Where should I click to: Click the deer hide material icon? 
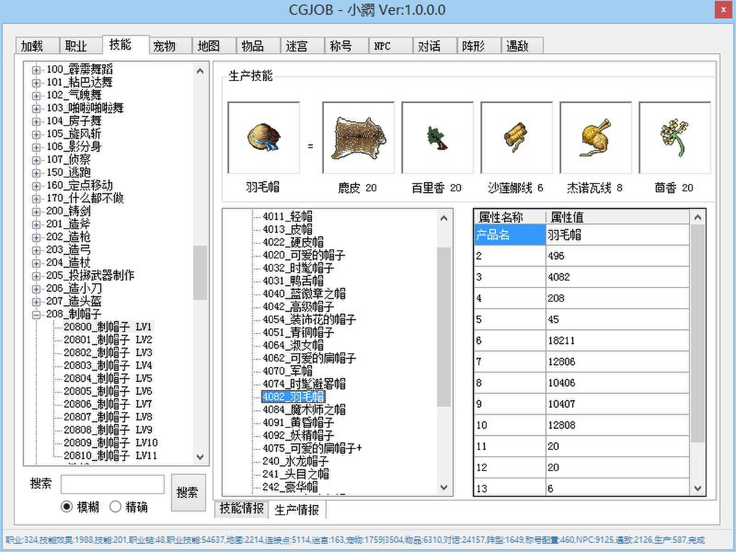pos(358,138)
